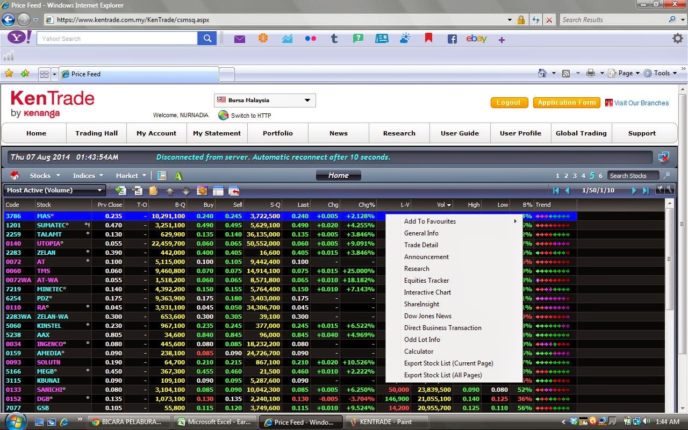Screen dimensions: 688x430
Task: Go to the next page arrow in pagination
Action: click(x=634, y=190)
